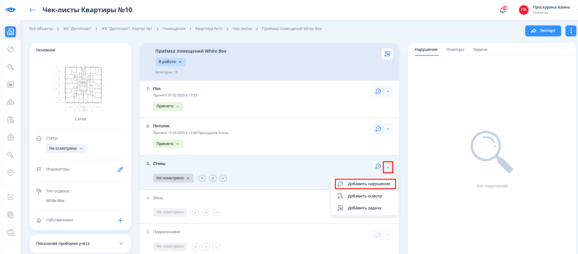578x254 pixels.
Task: Click the back arrow next to the page title
Action: point(32,10)
